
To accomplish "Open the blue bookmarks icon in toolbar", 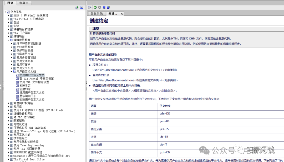I will click(104, 7).
